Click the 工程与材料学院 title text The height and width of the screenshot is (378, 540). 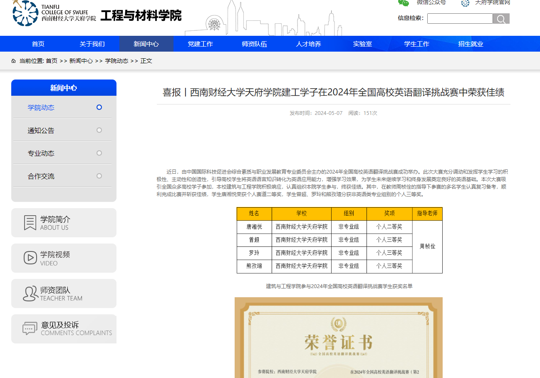(141, 16)
